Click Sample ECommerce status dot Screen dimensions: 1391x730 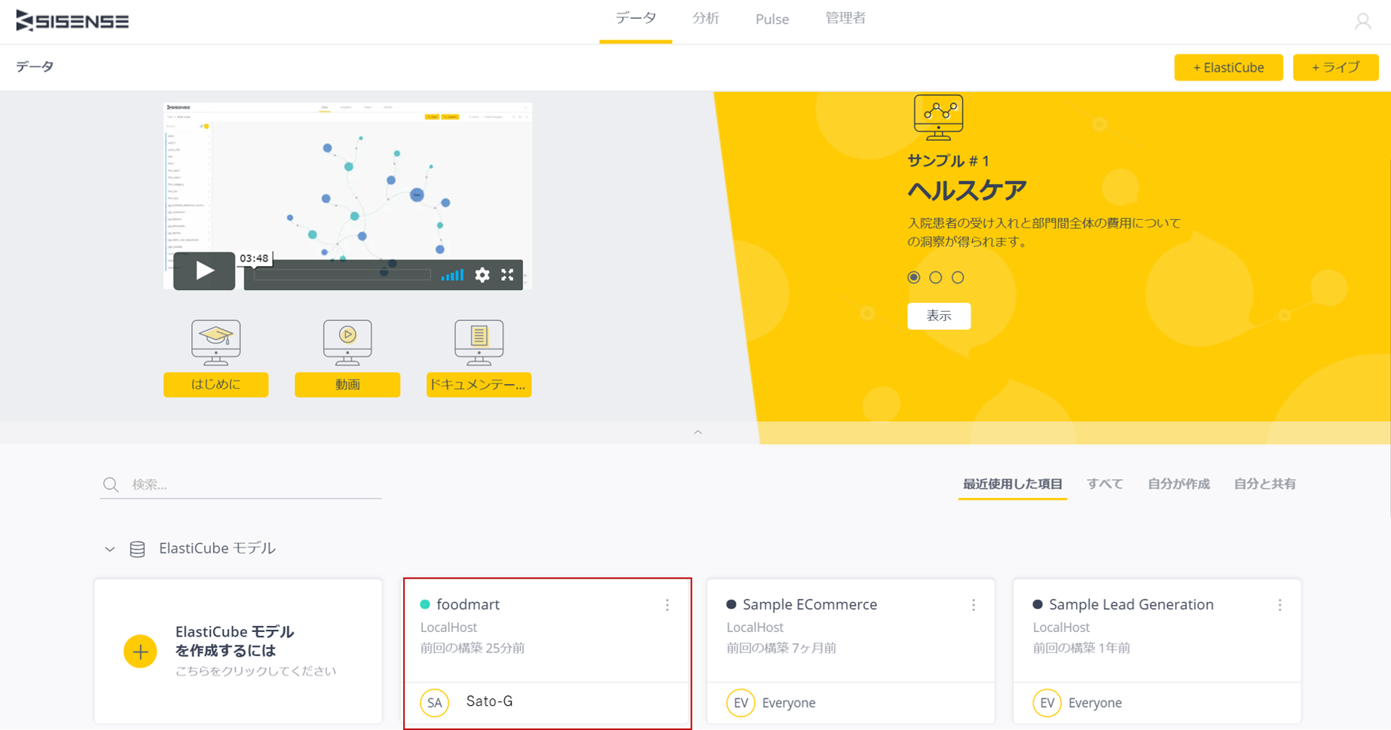click(731, 604)
